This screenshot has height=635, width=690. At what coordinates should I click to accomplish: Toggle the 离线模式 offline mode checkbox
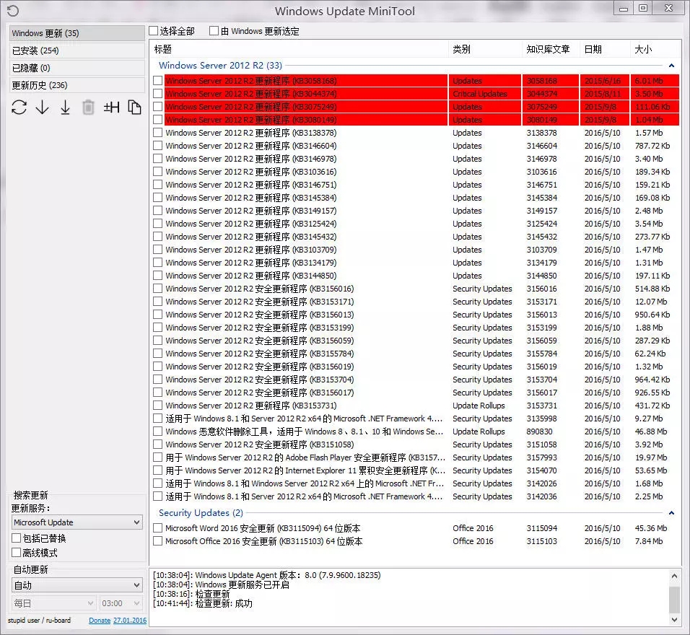(x=17, y=553)
